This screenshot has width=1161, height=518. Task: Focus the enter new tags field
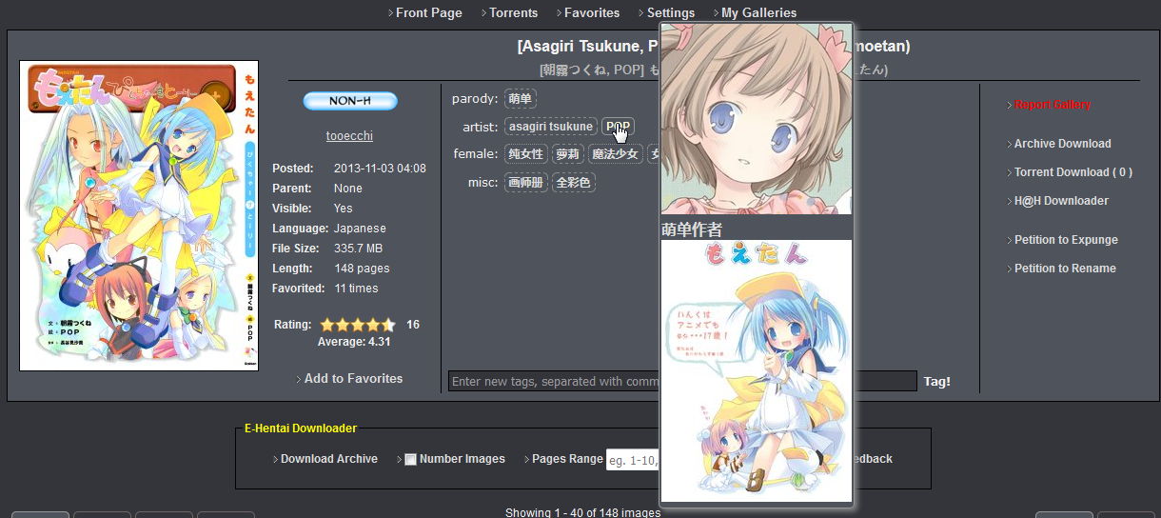click(682, 381)
